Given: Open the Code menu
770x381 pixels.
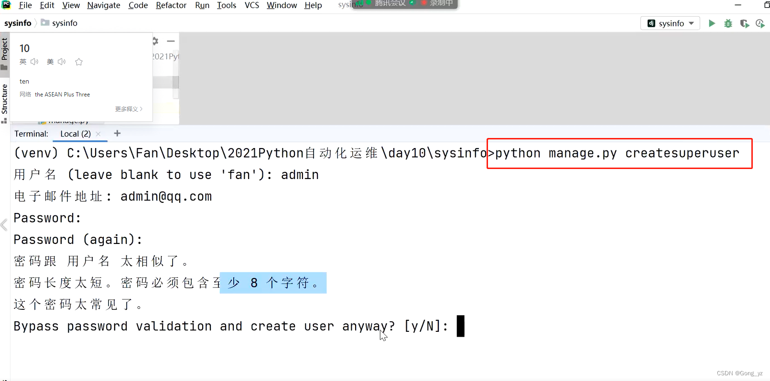Looking at the screenshot, I should click(138, 5).
